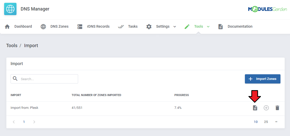Click the circled plus icon for Plesk import
The image size is (290, 136).
(x=266, y=108)
